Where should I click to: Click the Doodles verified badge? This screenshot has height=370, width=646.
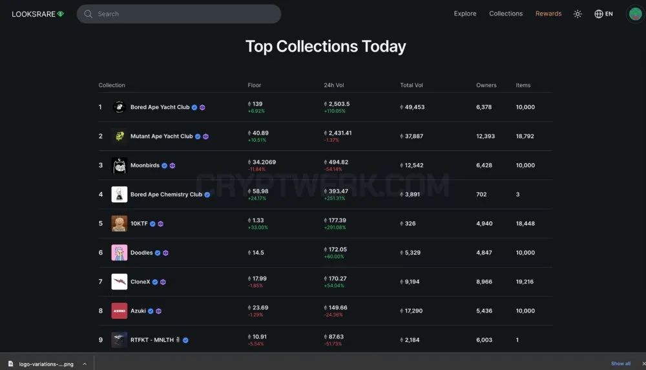click(x=158, y=253)
